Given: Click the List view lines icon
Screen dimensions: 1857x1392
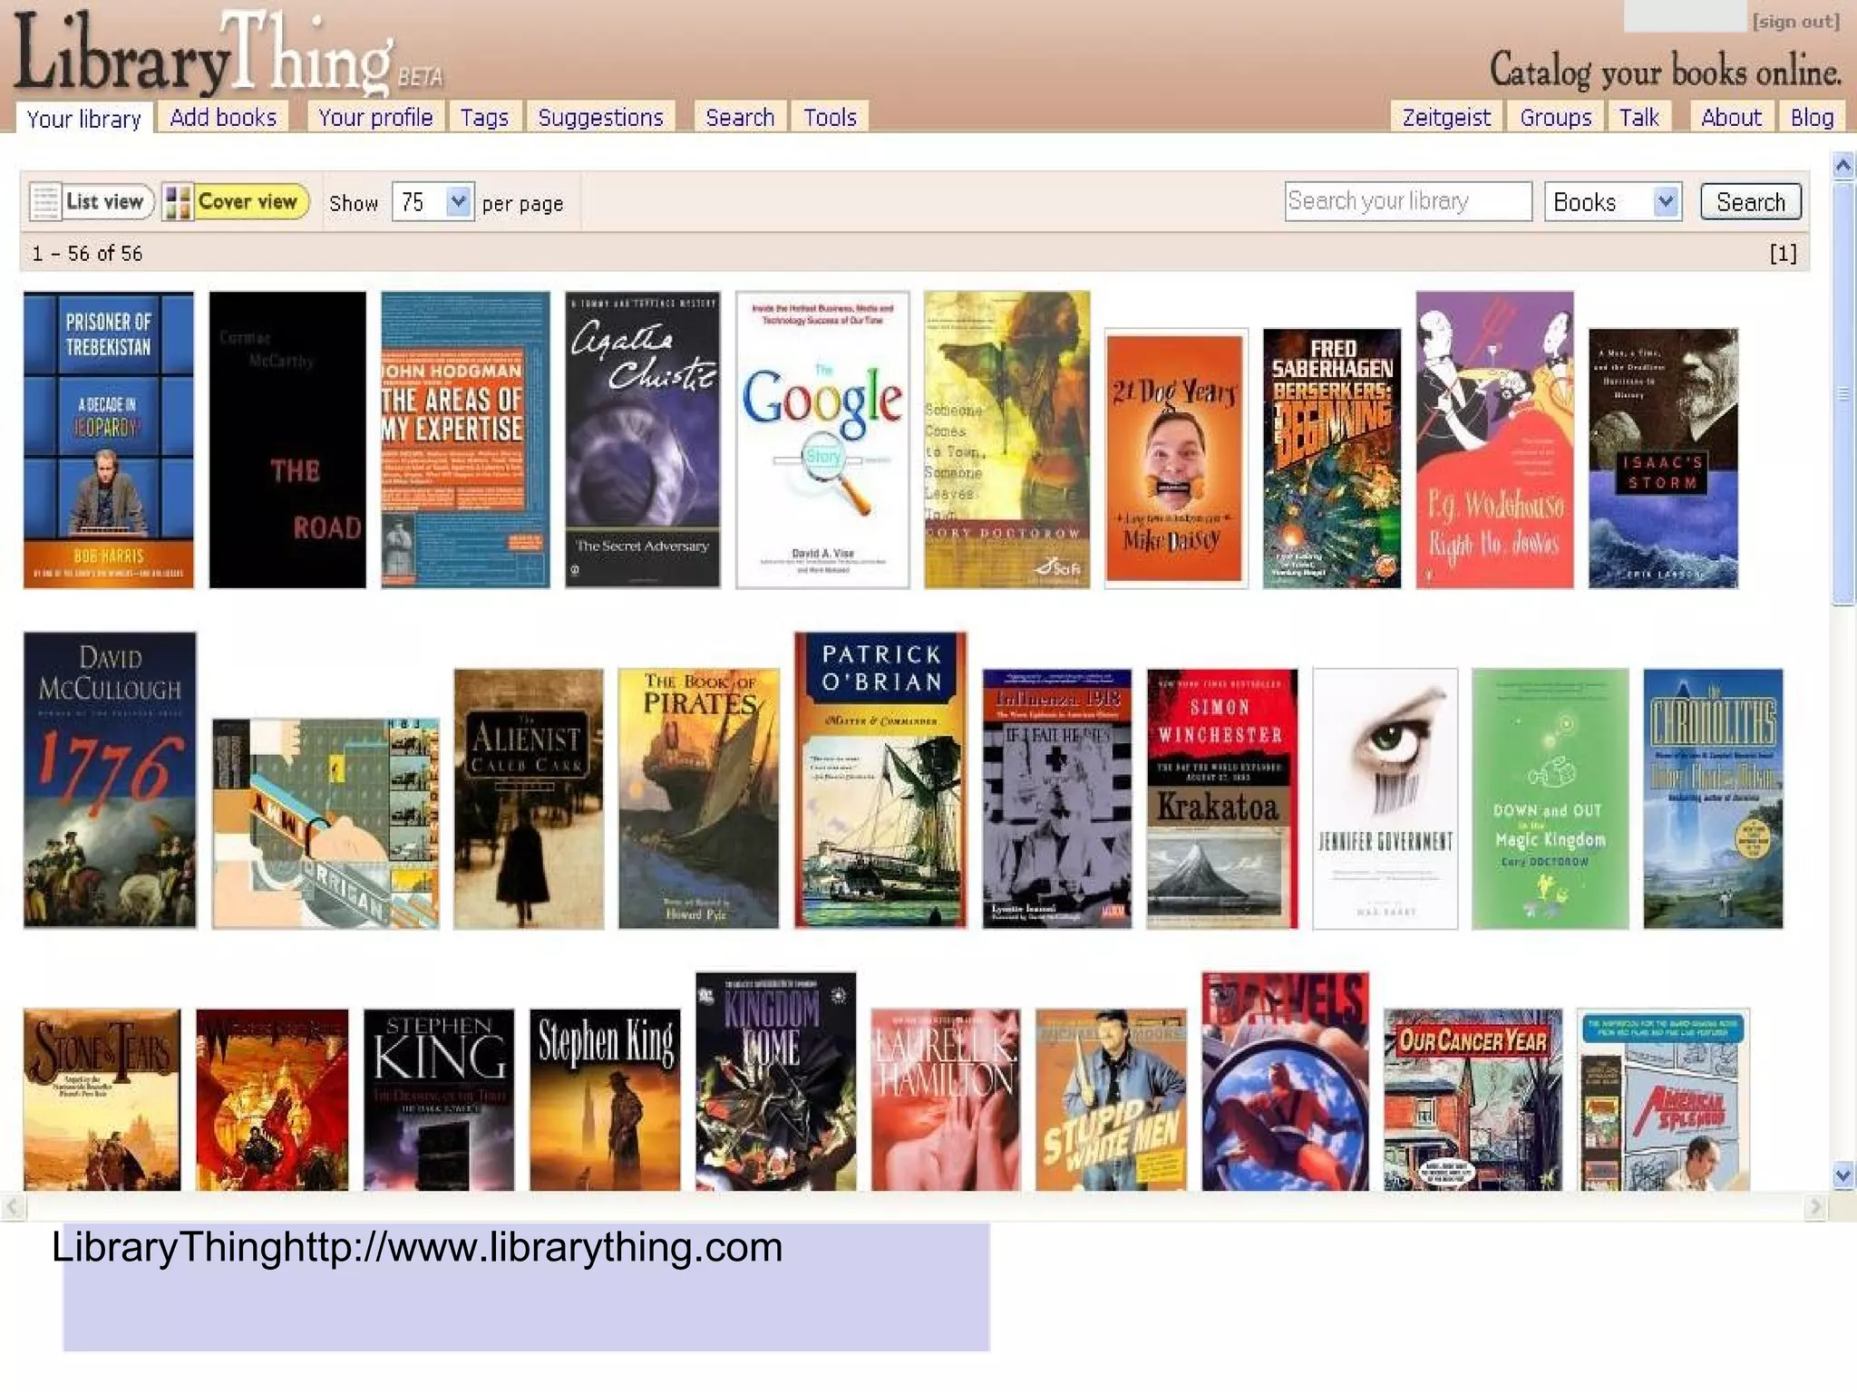Looking at the screenshot, I should point(44,201).
